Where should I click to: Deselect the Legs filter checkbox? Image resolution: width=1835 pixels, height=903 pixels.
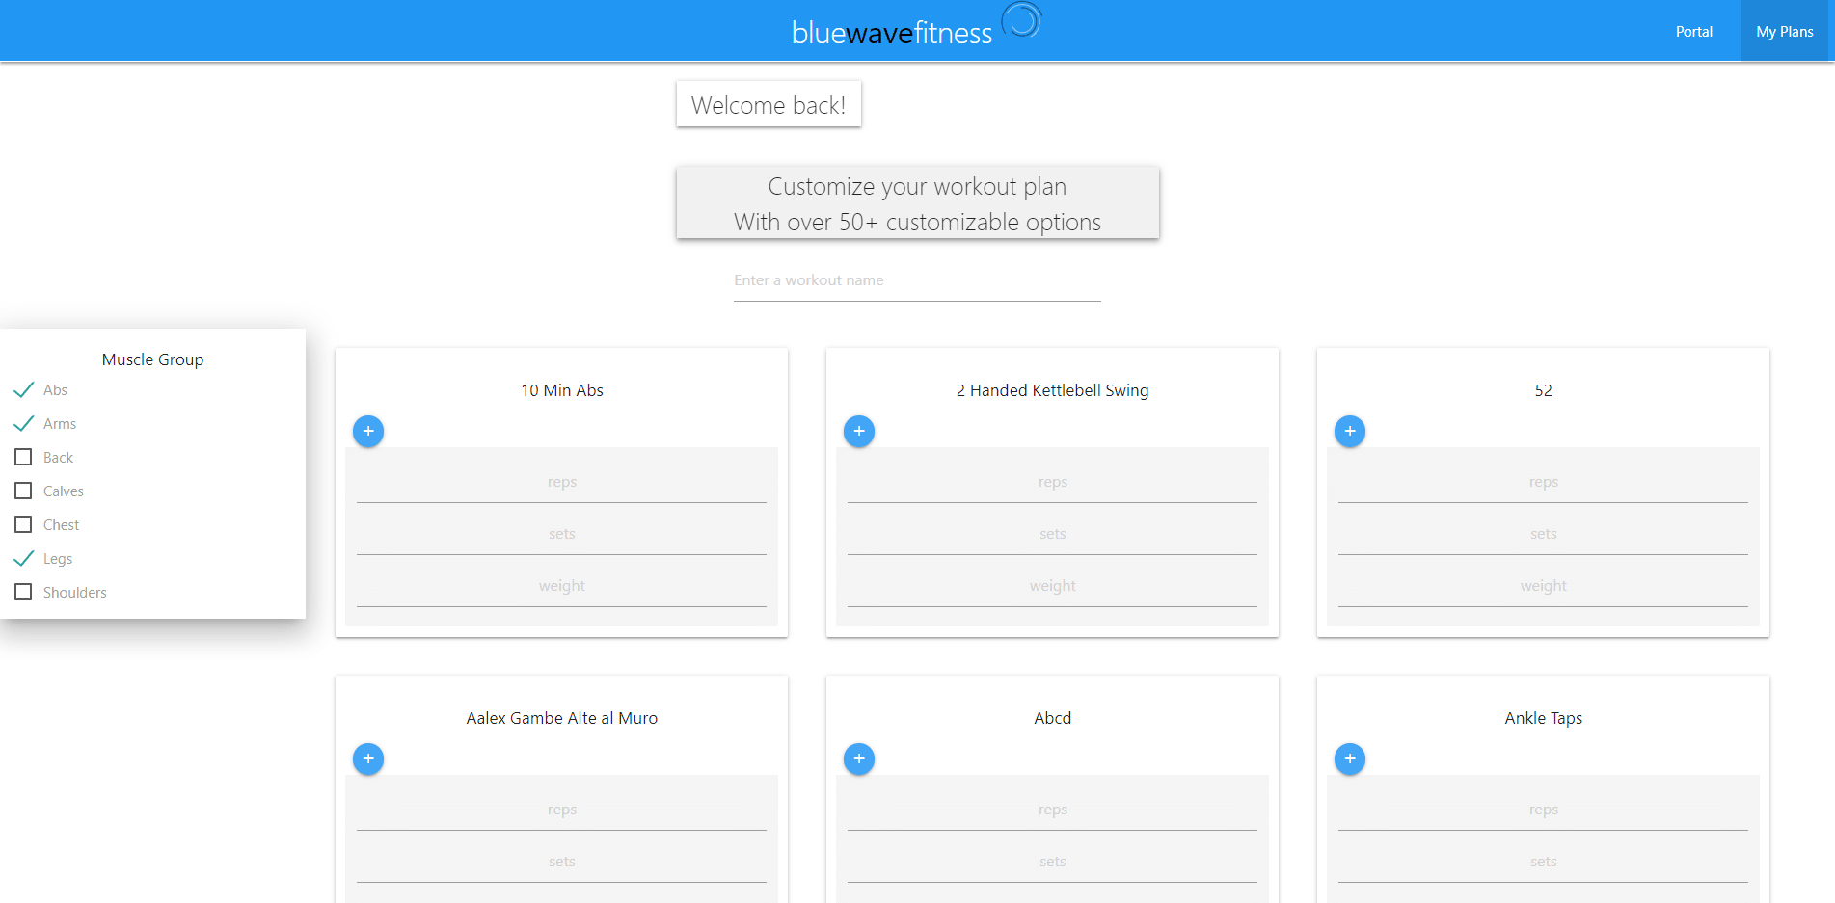[x=24, y=559]
